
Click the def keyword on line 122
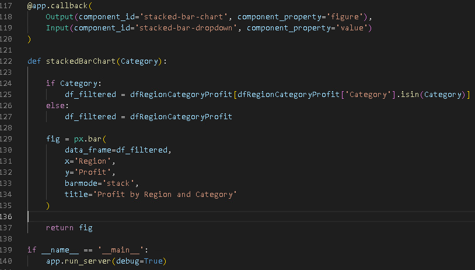[34, 61]
